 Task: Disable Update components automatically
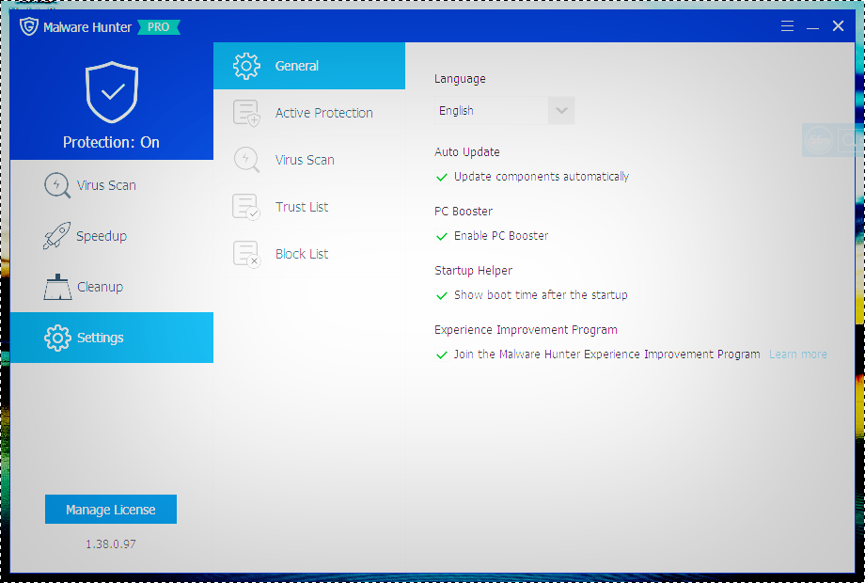(442, 177)
